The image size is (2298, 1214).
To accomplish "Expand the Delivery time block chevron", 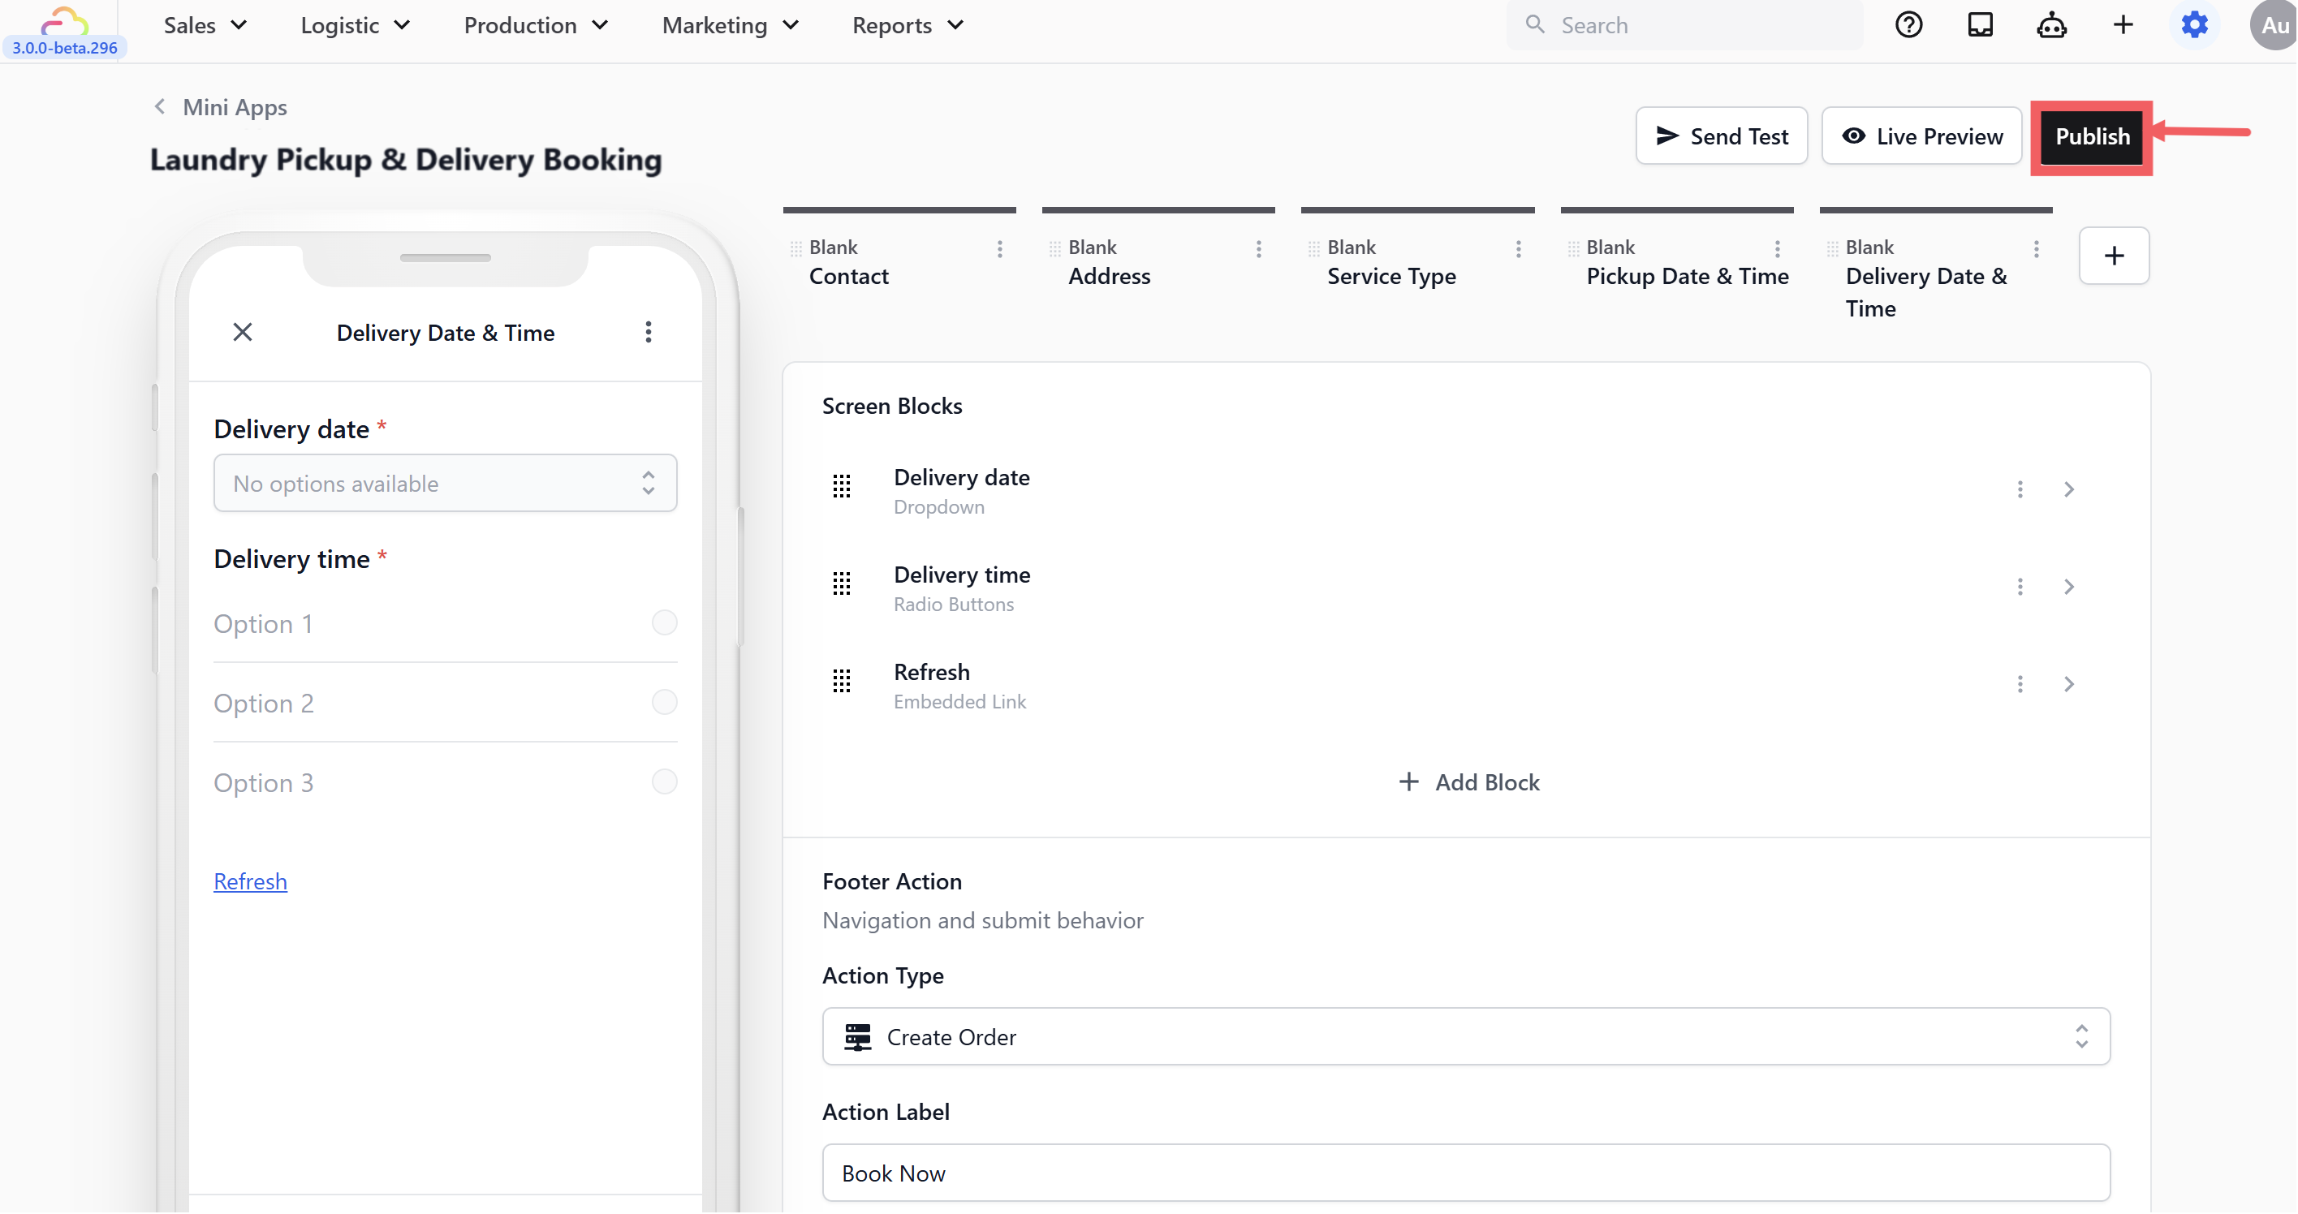I will point(2069,587).
